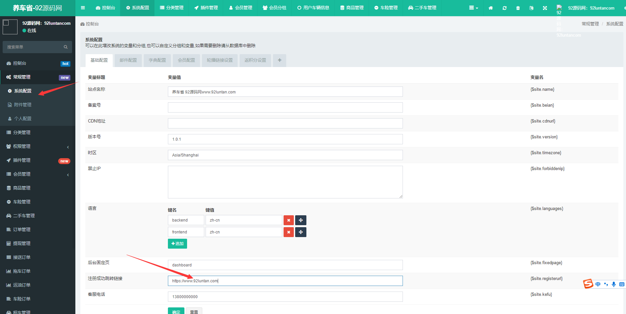
Task: Click Sogou input method logo icon
Action: click(588, 284)
